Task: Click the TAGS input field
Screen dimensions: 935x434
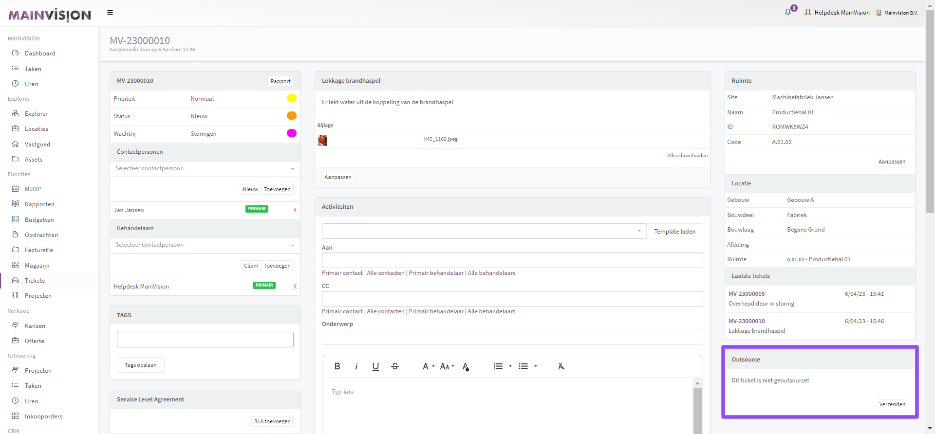Action: point(205,340)
